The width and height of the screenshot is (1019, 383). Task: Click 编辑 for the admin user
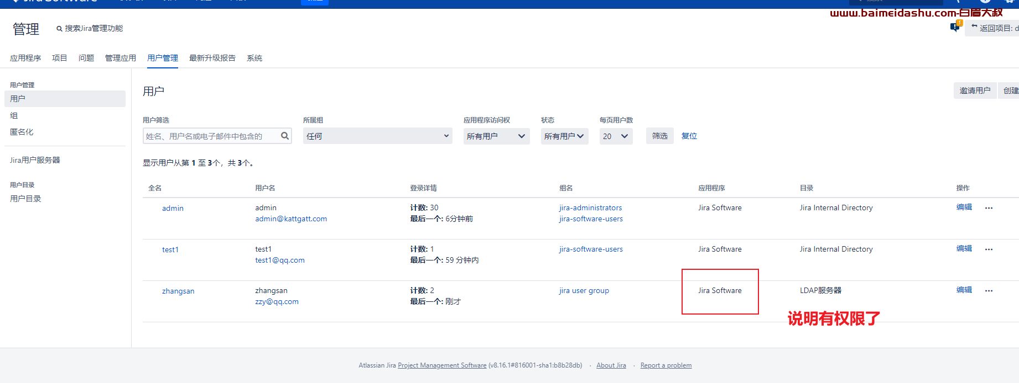pyautogui.click(x=964, y=207)
